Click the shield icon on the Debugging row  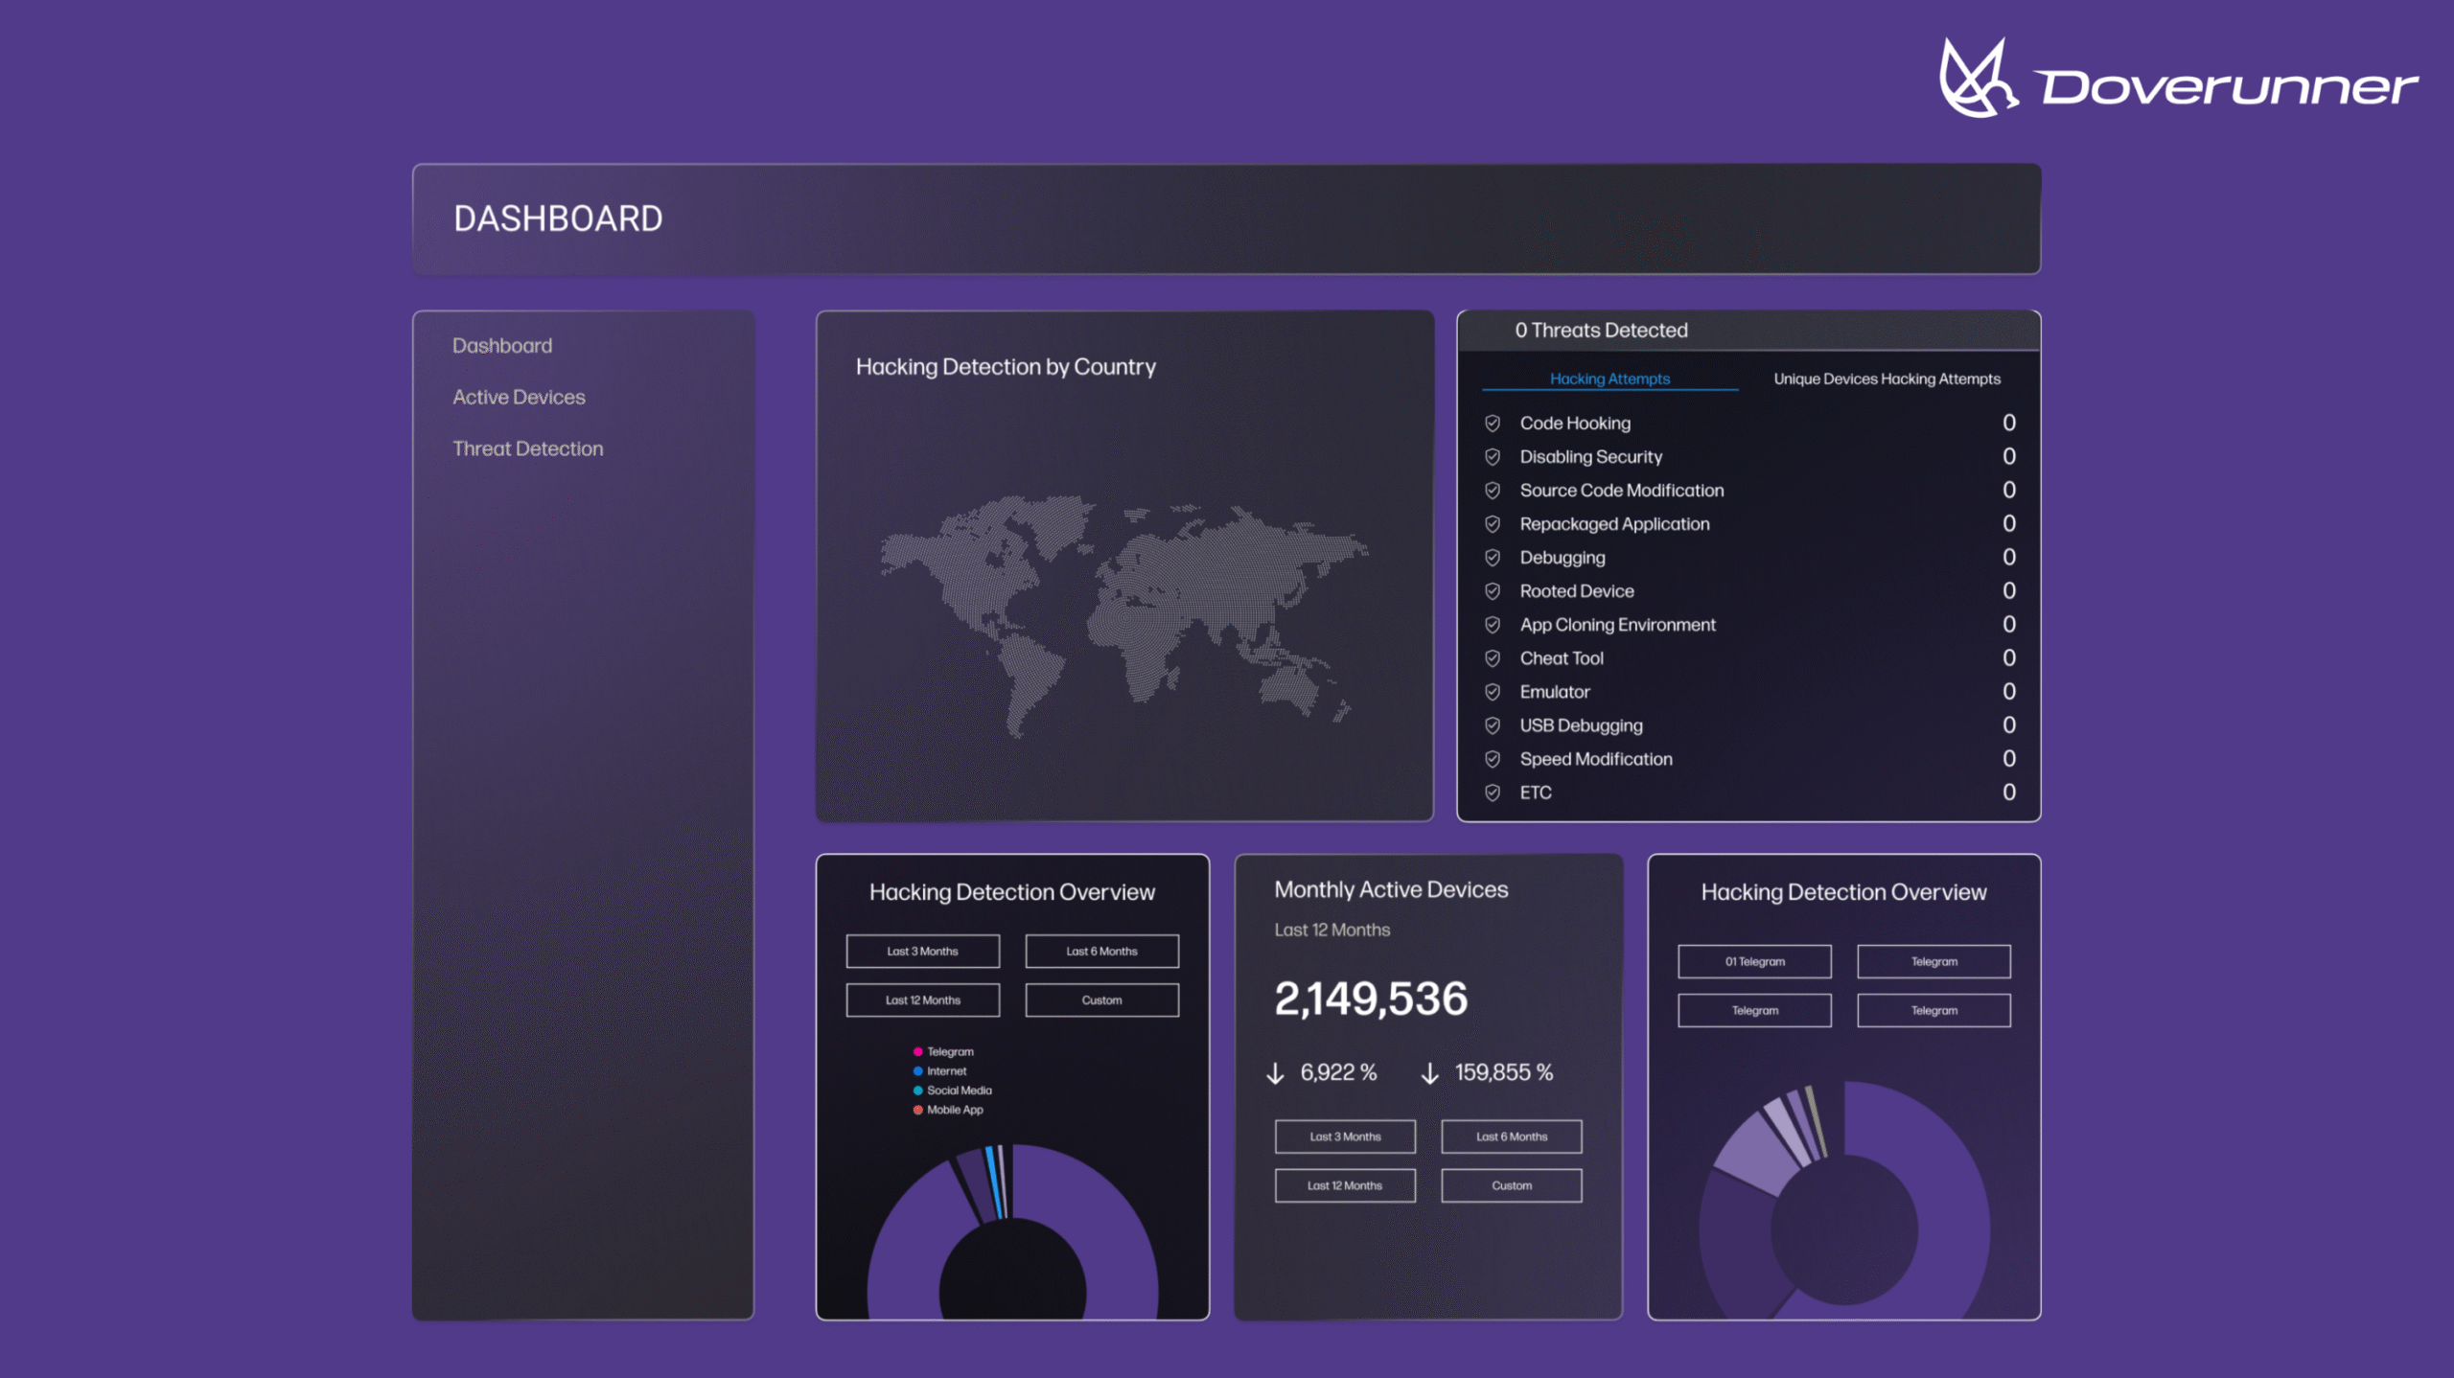point(1493,557)
